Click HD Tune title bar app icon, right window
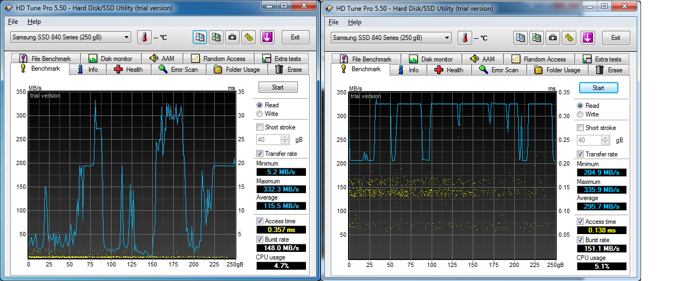Viewport: 688px width, 281px height. (329, 8)
